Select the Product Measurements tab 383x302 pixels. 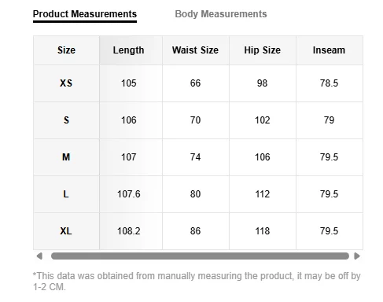[85, 14]
